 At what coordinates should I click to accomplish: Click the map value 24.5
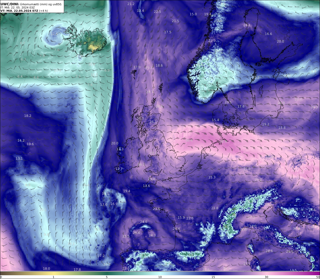point(290,251)
